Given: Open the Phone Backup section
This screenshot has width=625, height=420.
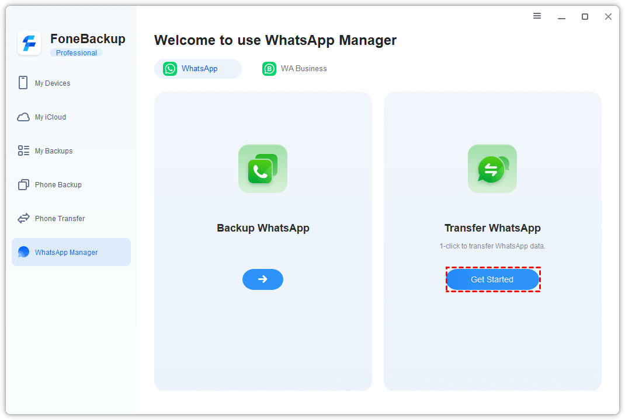Looking at the screenshot, I should tap(71, 185).
